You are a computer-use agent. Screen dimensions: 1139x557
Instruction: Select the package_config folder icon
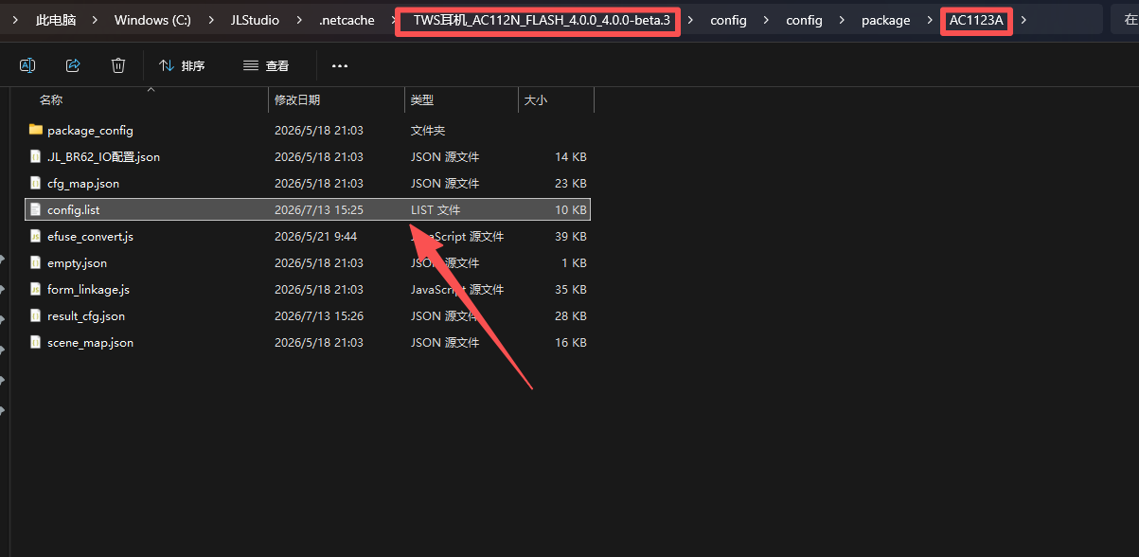[x=36, y=130]
